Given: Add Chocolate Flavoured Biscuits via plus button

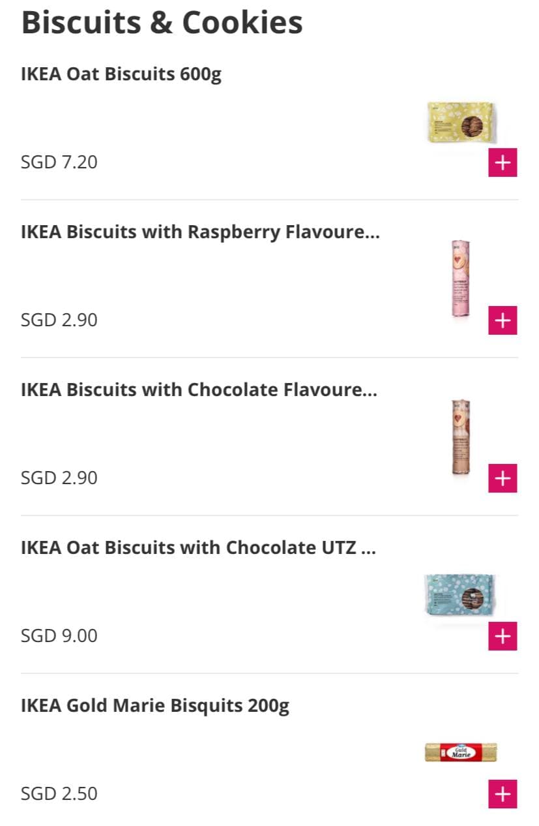Looking at the screenshot, I should [x=503, y=478].
